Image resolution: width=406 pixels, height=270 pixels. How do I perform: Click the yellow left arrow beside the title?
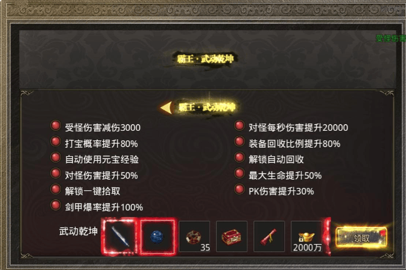(x=167, y=108)
